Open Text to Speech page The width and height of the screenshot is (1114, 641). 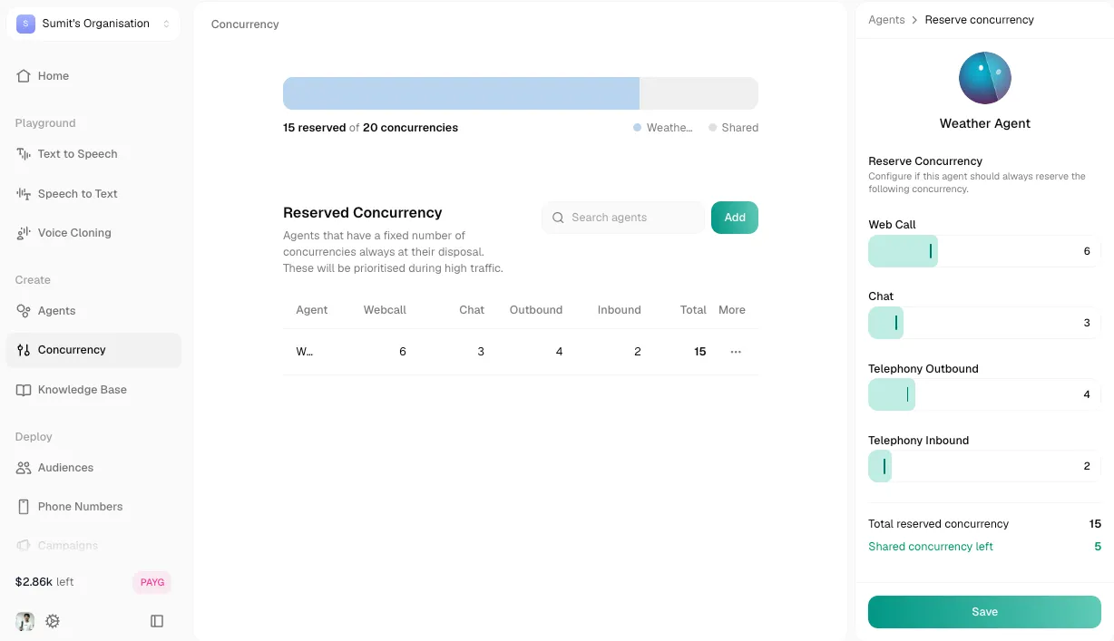click(x=93, y=154)
